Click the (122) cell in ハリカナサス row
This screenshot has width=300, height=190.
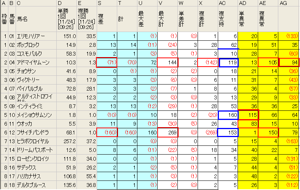[x=289, y=176]
